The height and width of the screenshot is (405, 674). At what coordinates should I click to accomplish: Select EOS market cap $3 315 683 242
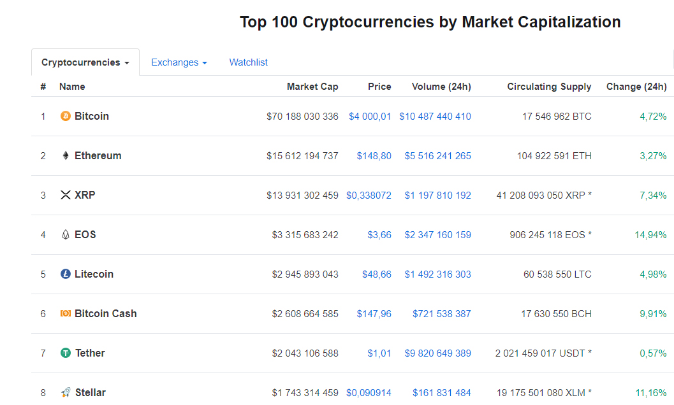(x=305, y=235)
